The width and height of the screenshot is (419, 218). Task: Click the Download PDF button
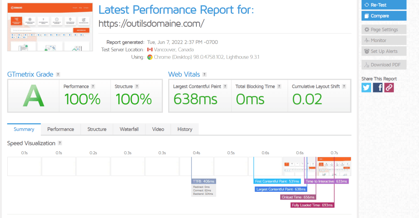coord(384,65)
